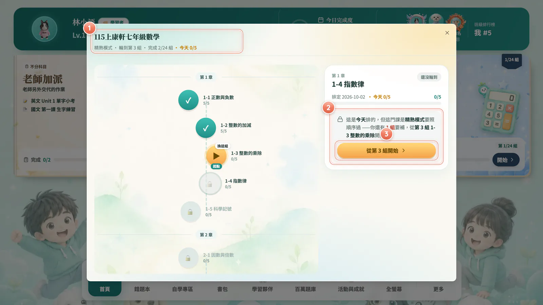The width and height of the screenshot is (543, 305).
Task: Open the 百萬題庫 tab
Action: [305, 289]
